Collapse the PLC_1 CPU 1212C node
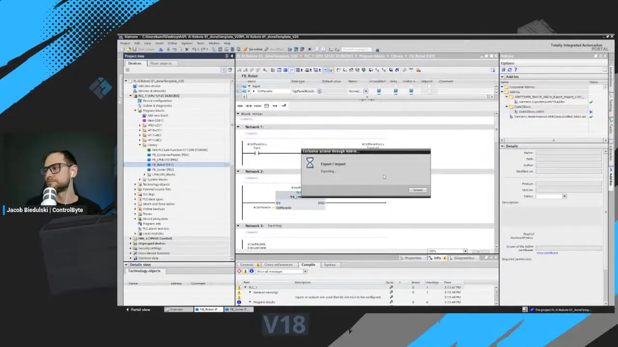This screenshot has height=347, width=618. pyautogui.click(x=130, y=95)
